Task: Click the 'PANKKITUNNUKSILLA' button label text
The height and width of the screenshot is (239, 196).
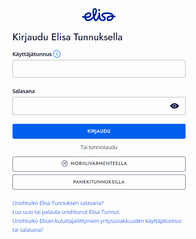Action: (x=99, y=182)
